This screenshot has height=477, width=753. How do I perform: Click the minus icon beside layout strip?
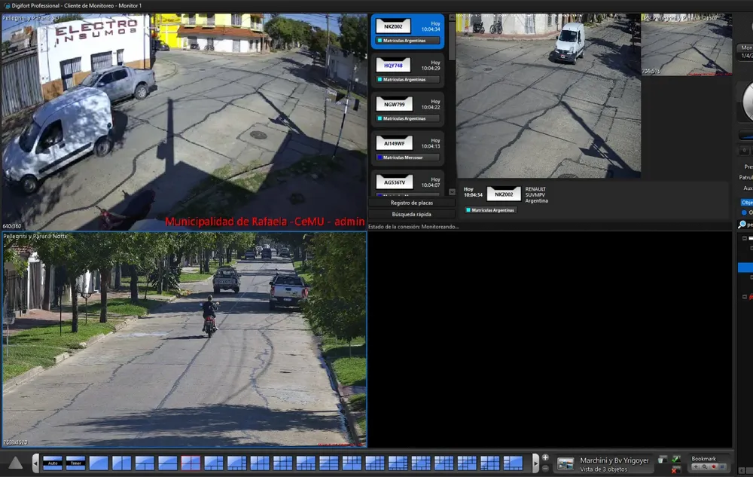545,469
